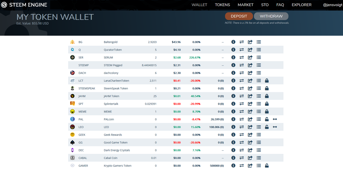The height and width of the screenshot is (169, 343).
Task: Click the closed lock icon in the JAHM Token row
Action: pos(267,96)
